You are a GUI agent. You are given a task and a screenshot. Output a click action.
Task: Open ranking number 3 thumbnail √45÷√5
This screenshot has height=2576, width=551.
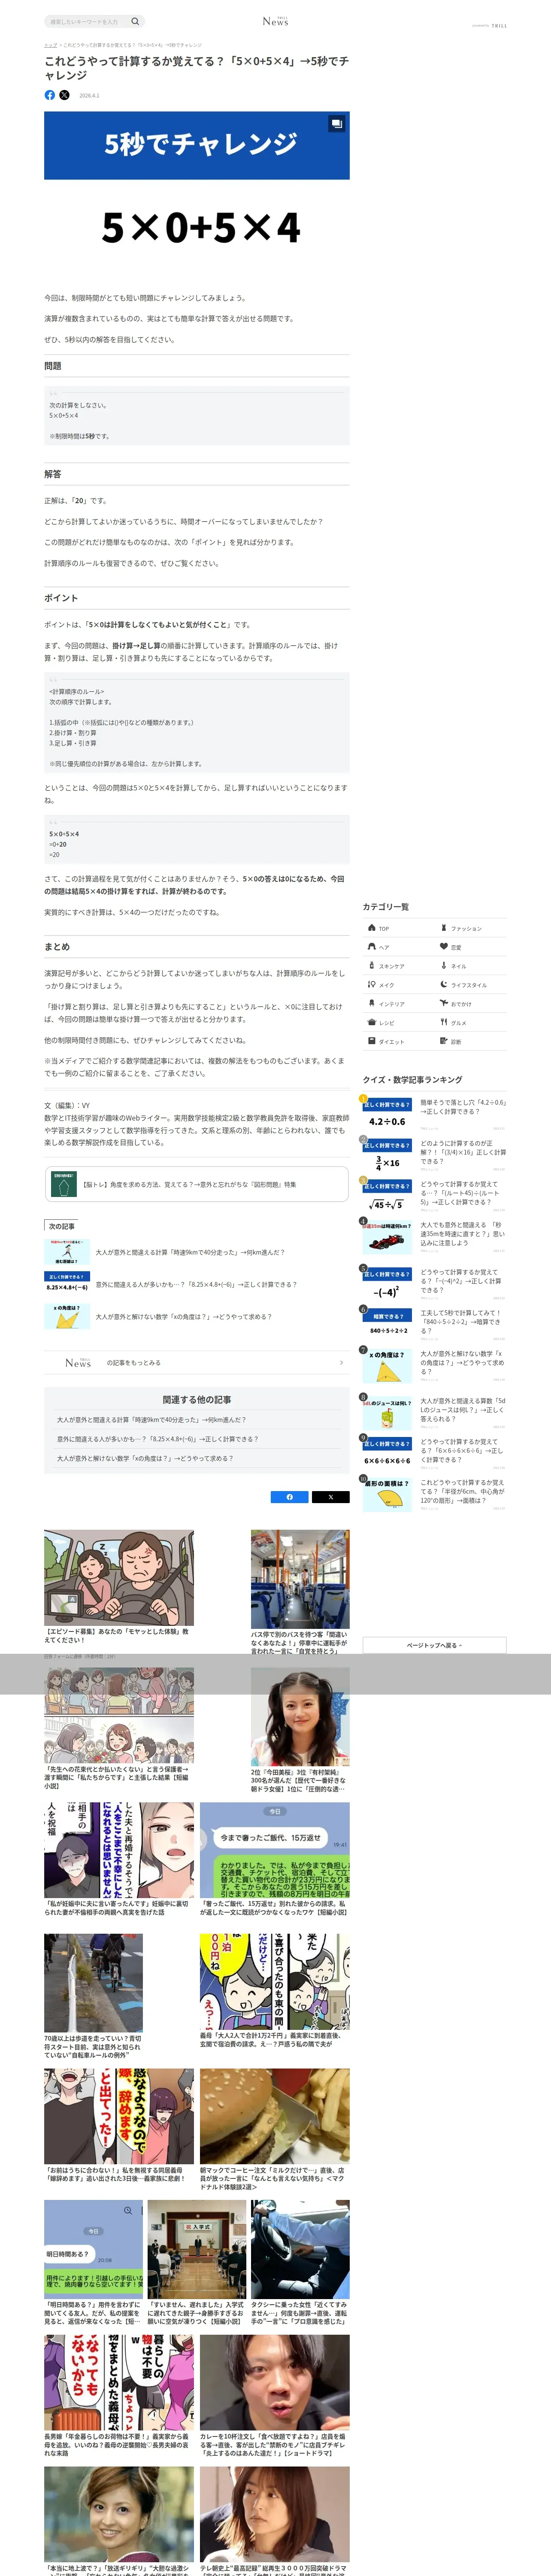tap(387, 1196)
